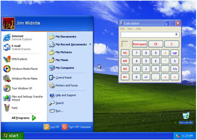Click MS memory store button
The height and width of the screenshot is (140, 197).
coord(125,69)
